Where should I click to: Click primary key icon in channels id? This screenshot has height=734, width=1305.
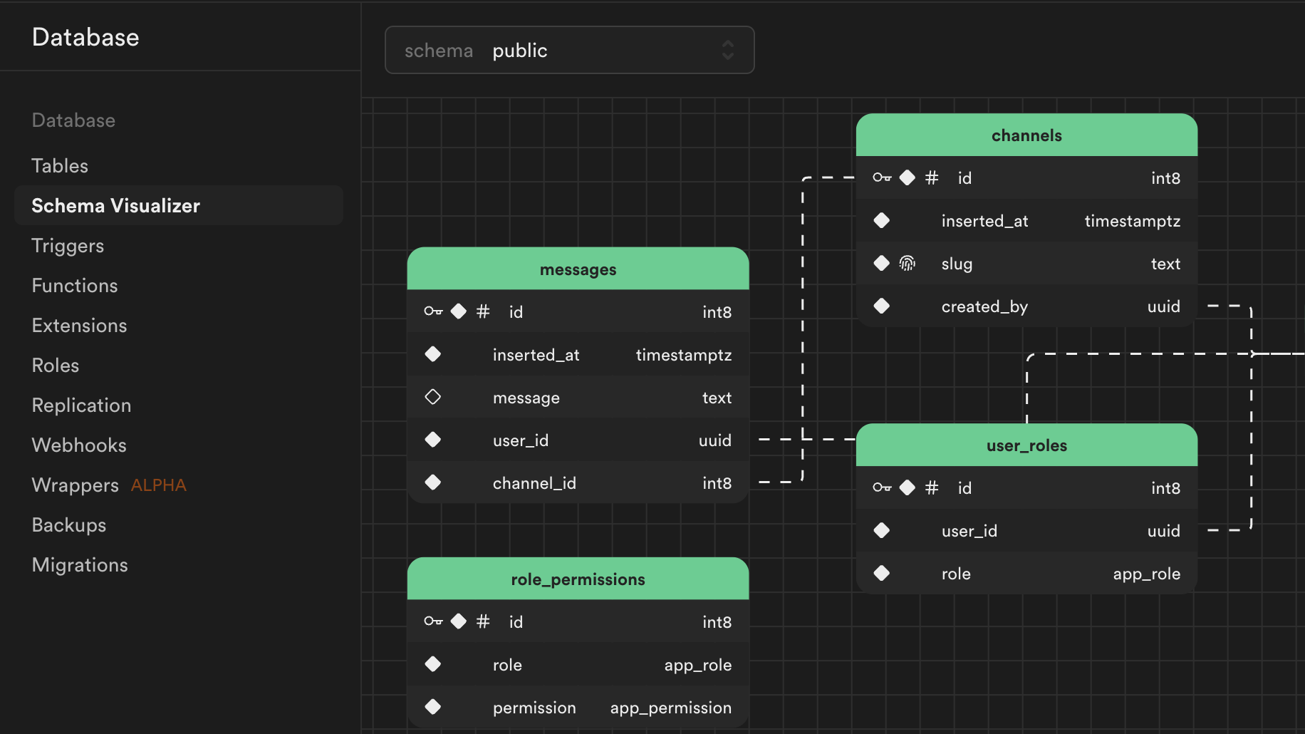(x=882, y=177)
